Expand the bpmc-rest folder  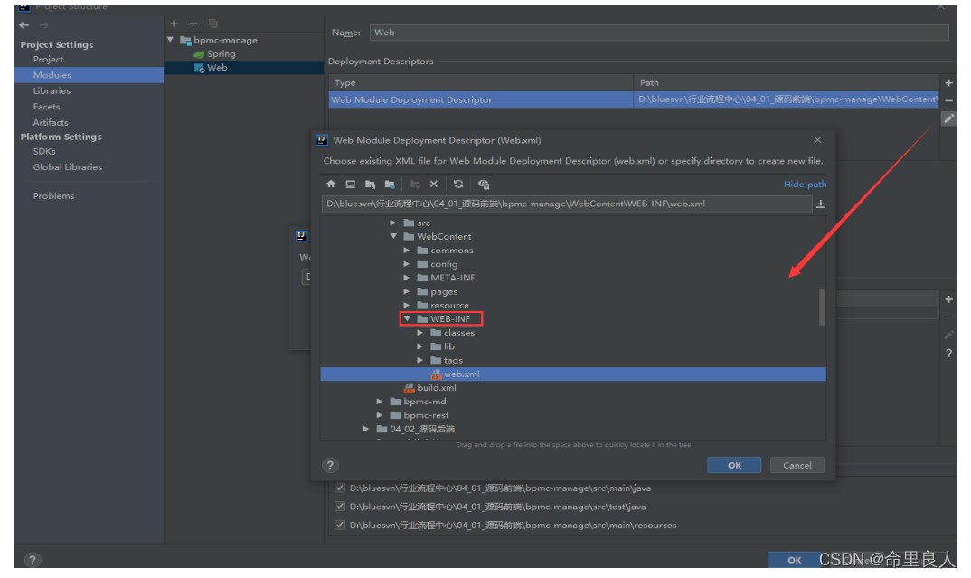(379, 415)
